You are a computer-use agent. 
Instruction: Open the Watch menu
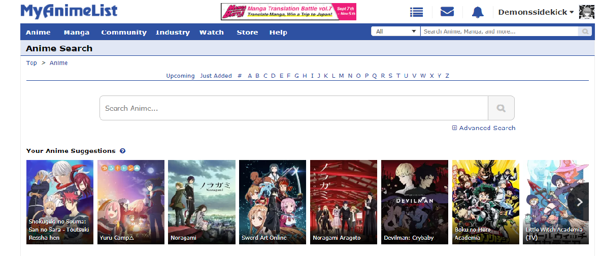pyautogui.click(x=211, y=32)
